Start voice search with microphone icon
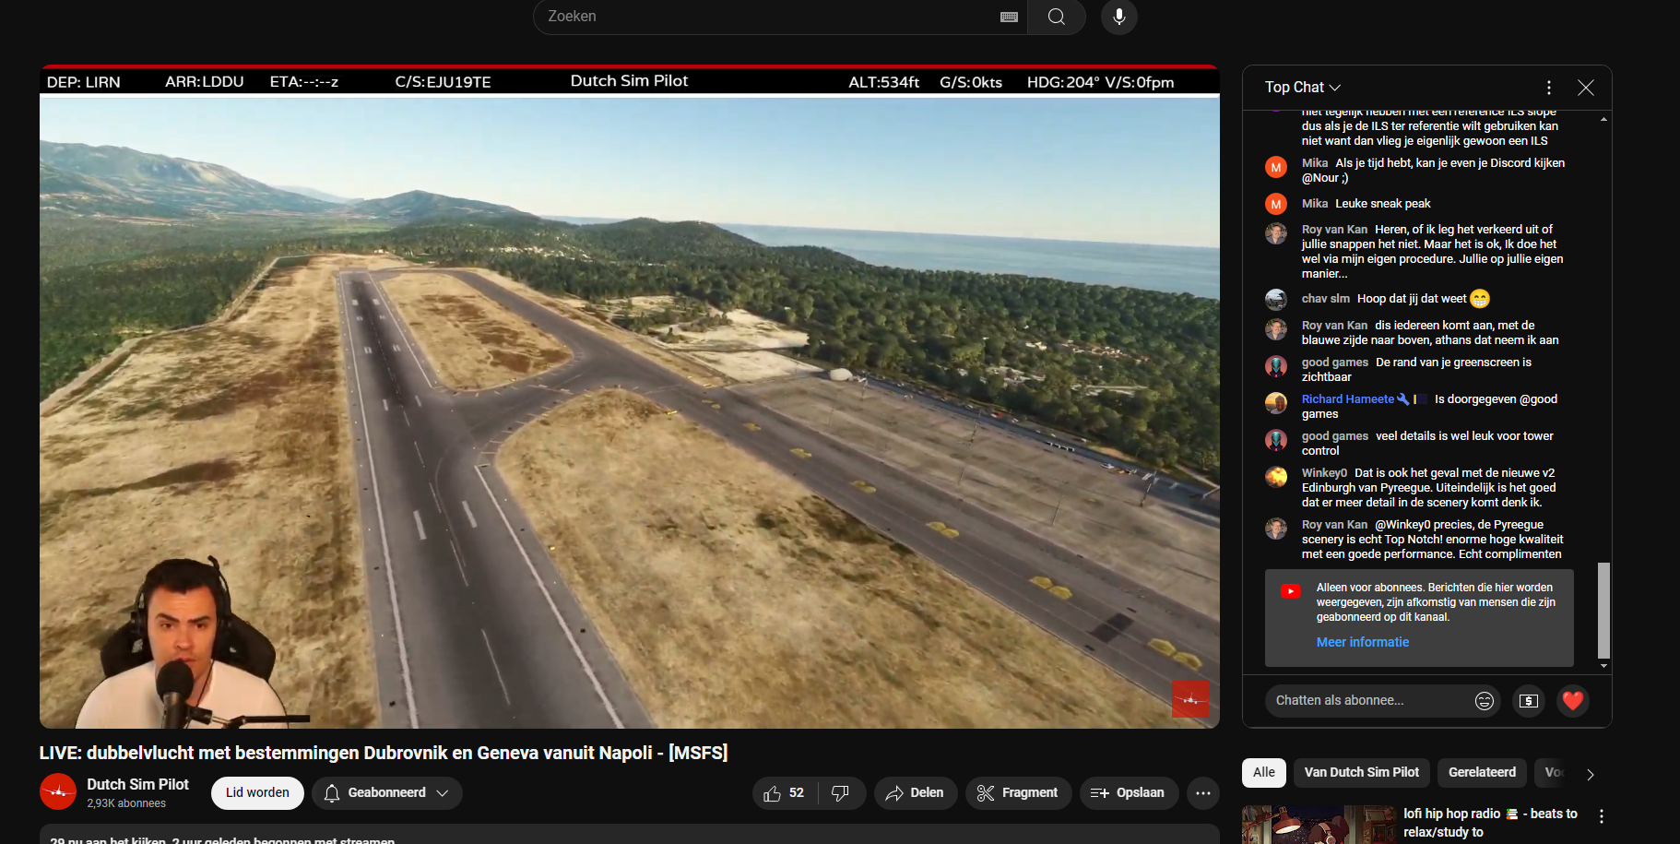The width and height of the screenshot is (1680, 844). click(1118, 17)
